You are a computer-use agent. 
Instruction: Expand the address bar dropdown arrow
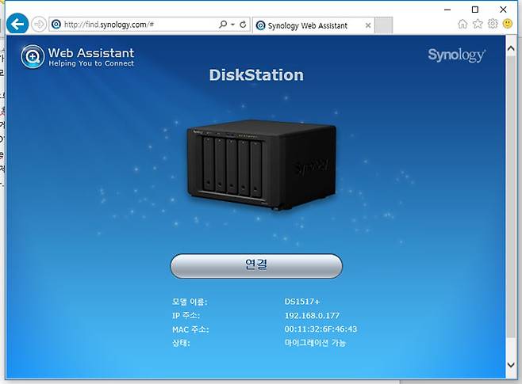(x=232, y=25)
